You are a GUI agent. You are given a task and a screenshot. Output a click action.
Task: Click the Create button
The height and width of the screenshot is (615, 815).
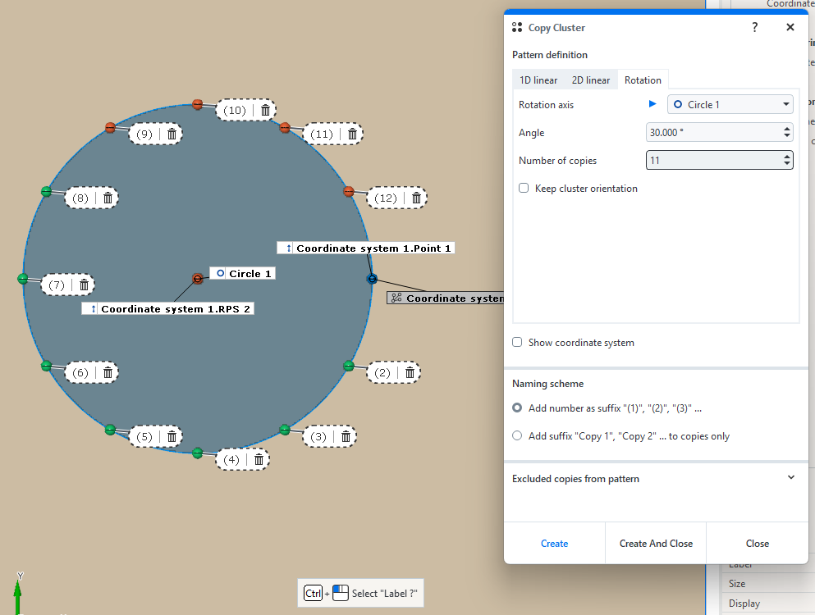click(x=554, y=543)
